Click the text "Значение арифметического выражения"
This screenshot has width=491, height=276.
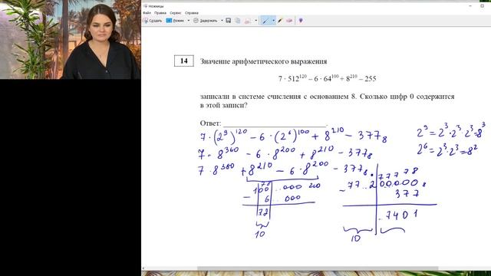pyautogui.click(x=263, y=61)
